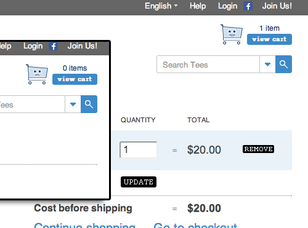Click the main blue magnifier search button
This screenshot has width=308, height=228.
[283, 64]
